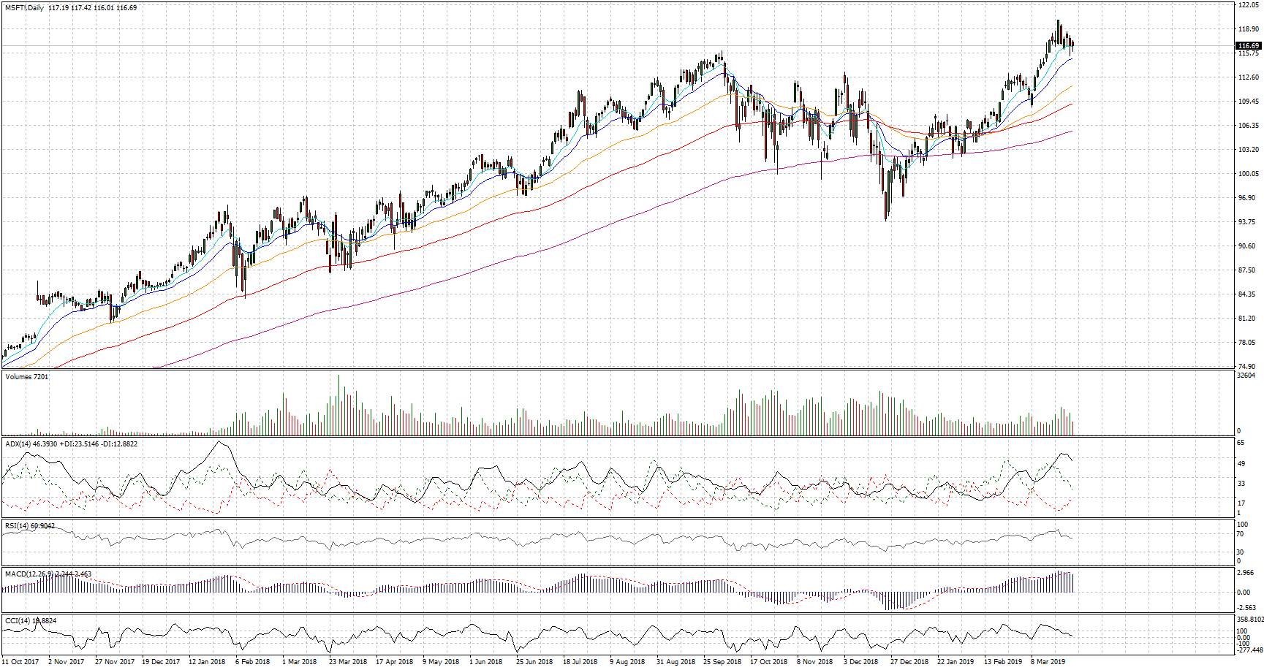Click the '1 Mar 2018' date label

point(299,662)
